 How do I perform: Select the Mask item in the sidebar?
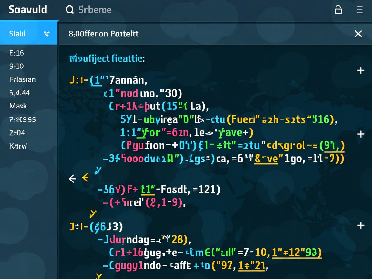(18, 106)
